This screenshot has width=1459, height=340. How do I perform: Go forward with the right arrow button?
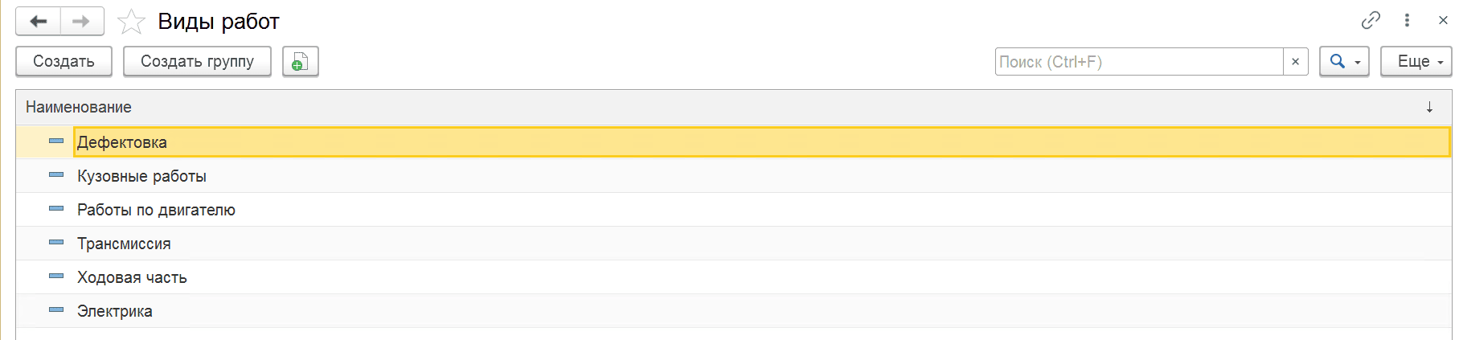click(82, 22)
